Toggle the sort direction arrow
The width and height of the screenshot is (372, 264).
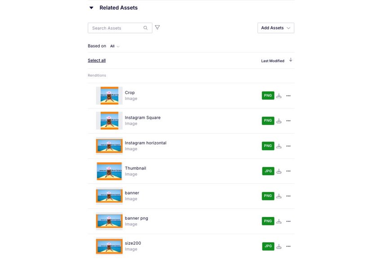pyautogui.click(x=291, y=60)
